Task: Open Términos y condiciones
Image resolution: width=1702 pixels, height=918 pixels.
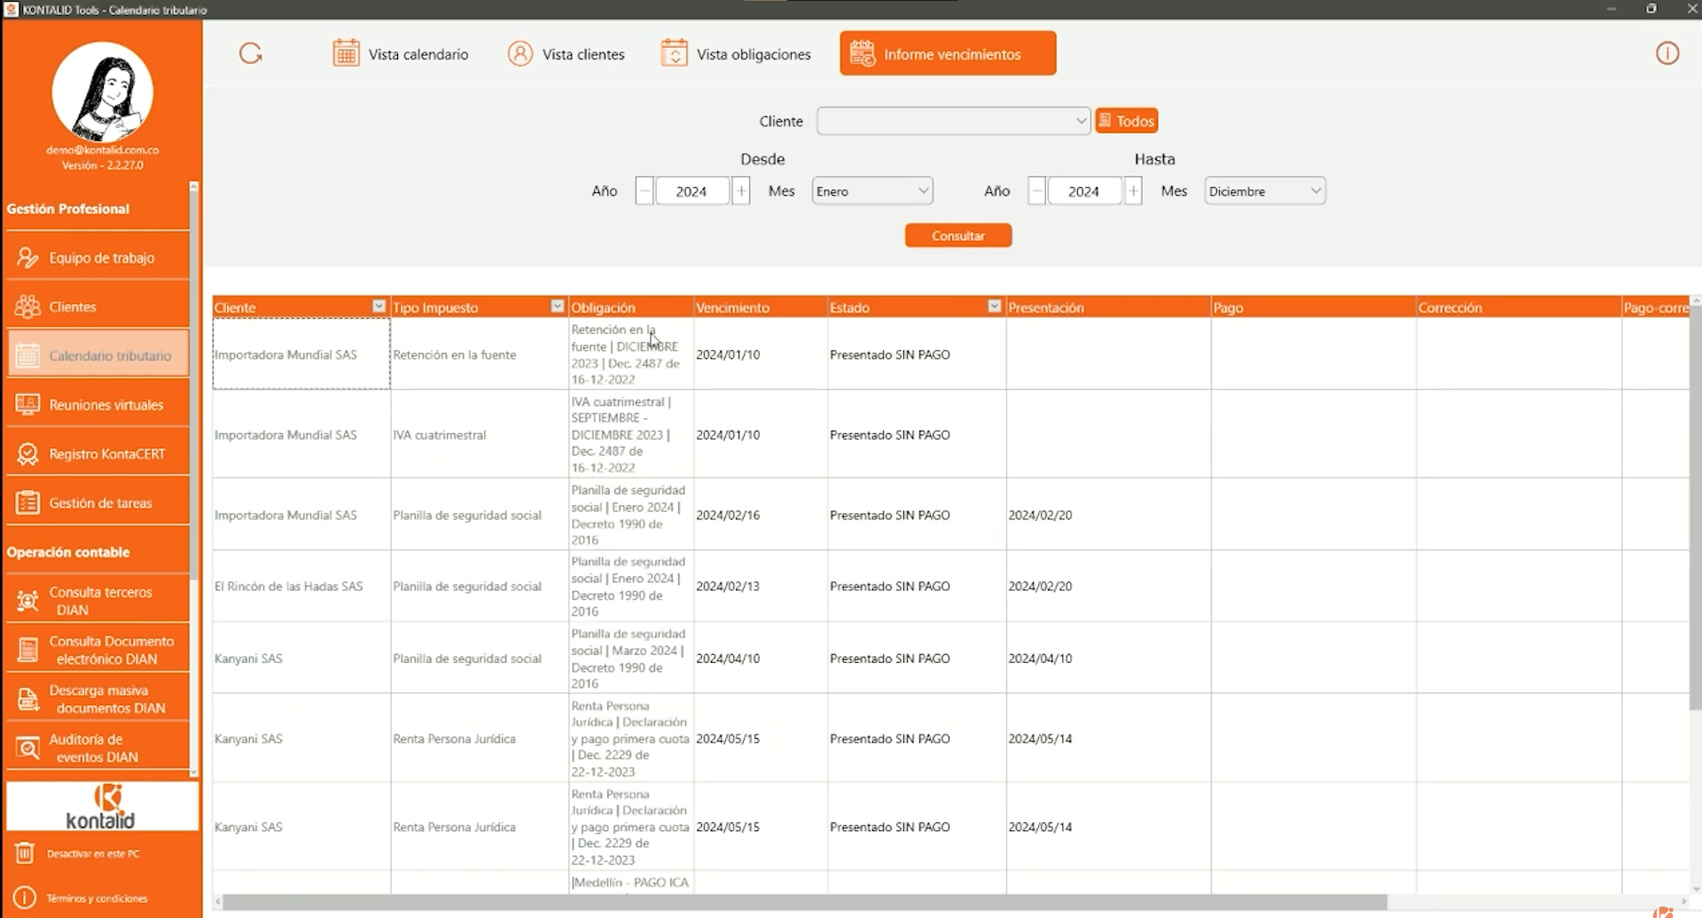Action: coord(97,898)
